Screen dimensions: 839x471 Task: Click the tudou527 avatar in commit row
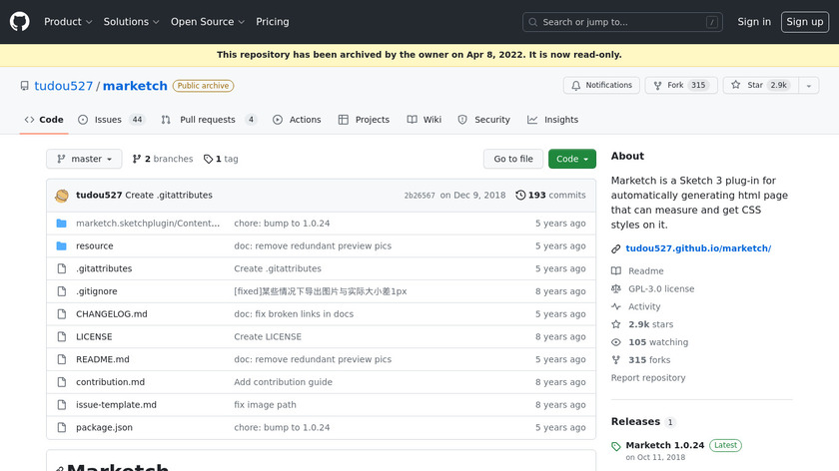62,196
